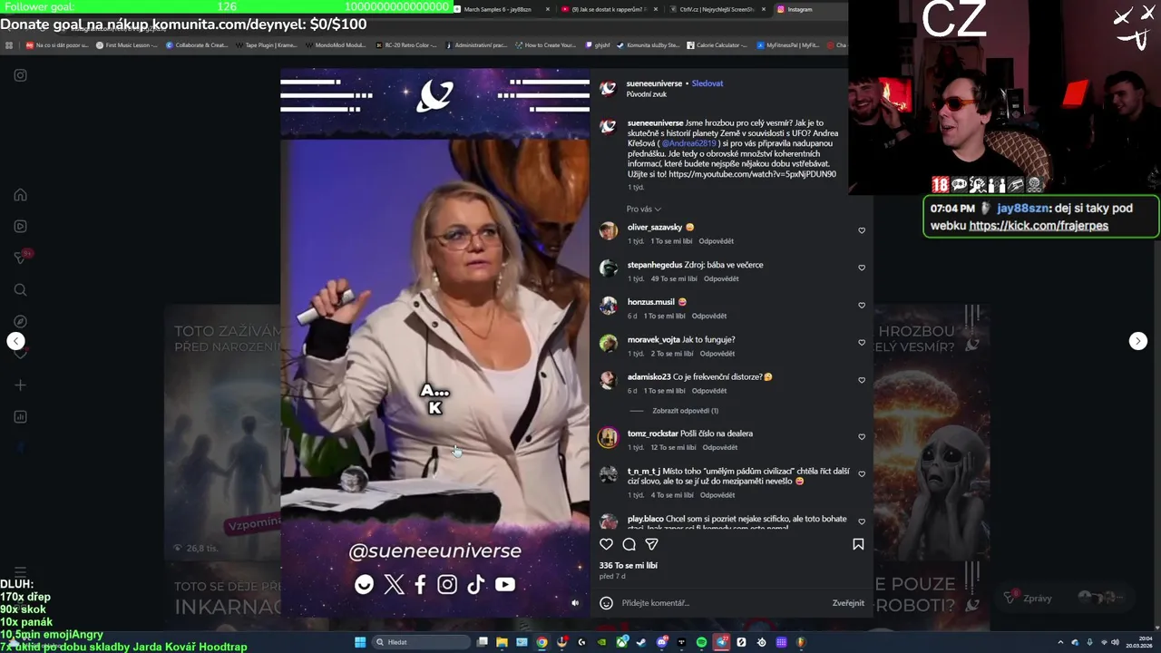Focus the 'Přidejte komentář' input field
This screenshot has width=1161, height=653.
tap(724, 603)
